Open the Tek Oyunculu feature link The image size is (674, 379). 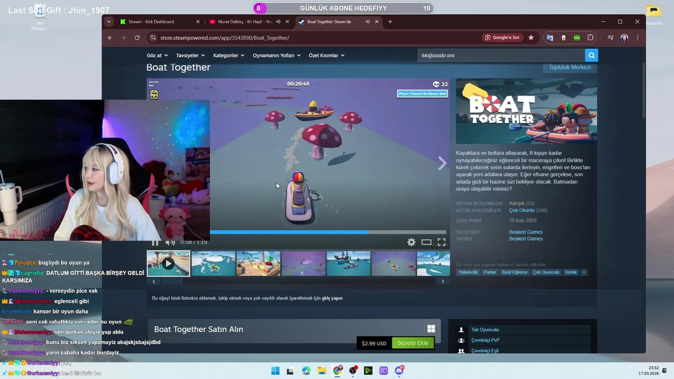tap(485, 330)
